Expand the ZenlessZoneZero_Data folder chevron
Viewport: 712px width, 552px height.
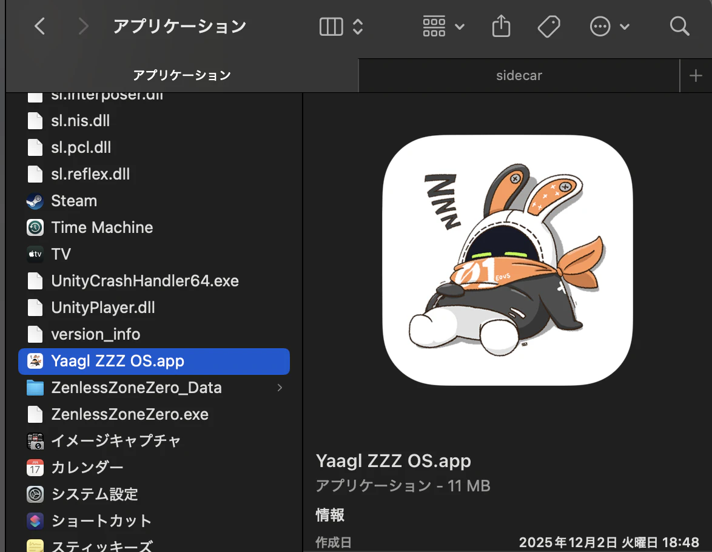(x=280, y=388)
